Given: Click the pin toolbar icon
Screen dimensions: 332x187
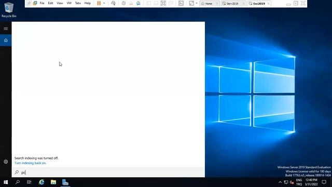Looking at the screenshot, I should (29, 3).
